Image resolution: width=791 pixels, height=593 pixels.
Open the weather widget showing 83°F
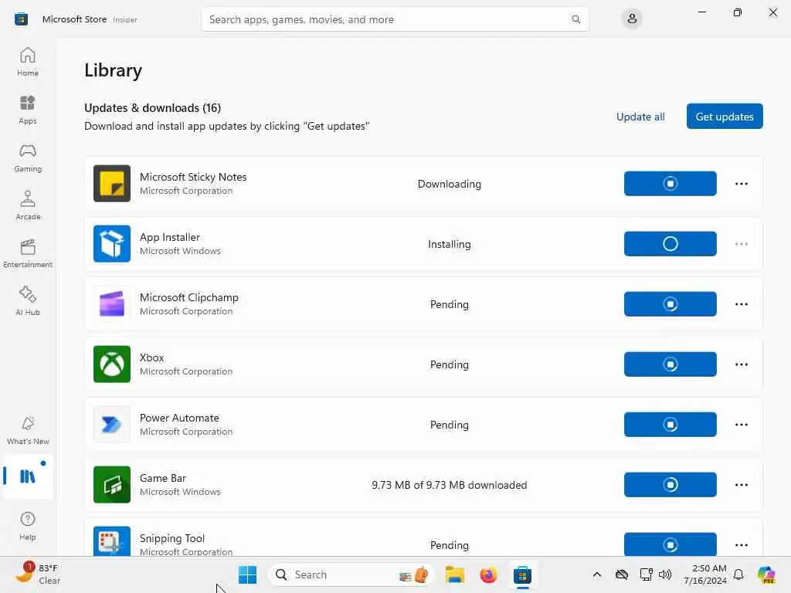click(x=38, y=574)
